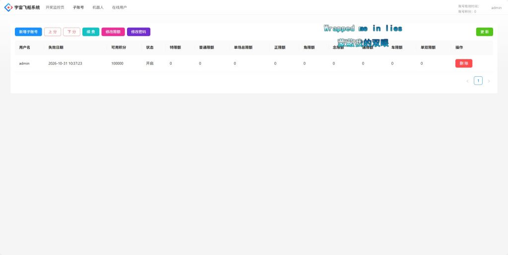Click the blue 新增子账号 button
508x255 pixels.
pos(28,32)
